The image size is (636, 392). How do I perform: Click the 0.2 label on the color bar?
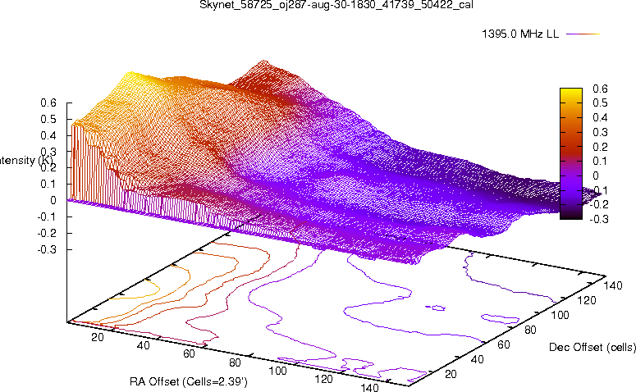point(600,147)
